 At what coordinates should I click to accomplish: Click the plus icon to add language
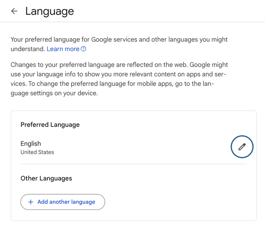click(x=31, y=202)
